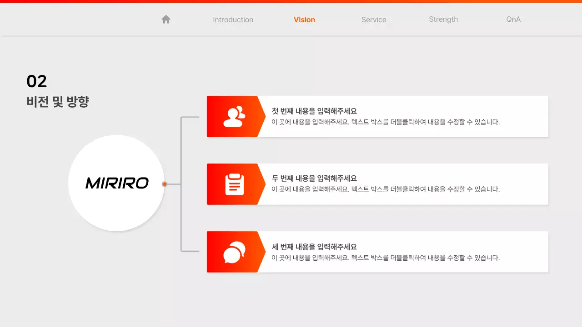Click the red-to-orange gradient bar at the top
This screenshot has height=327, width=582.
pos(291,1)
